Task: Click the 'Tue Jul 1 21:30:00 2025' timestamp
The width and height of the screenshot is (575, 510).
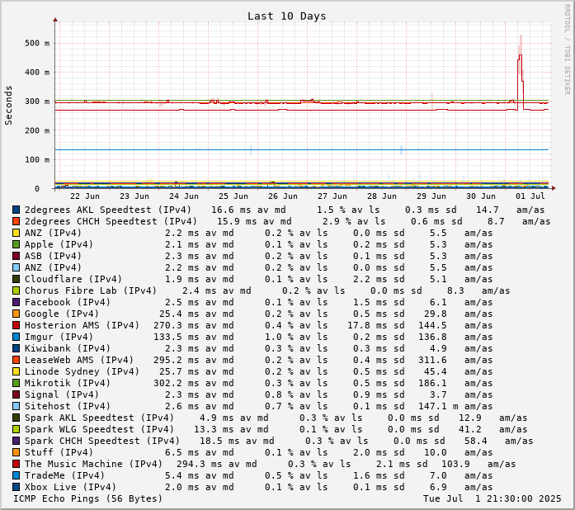Action: 493,498
